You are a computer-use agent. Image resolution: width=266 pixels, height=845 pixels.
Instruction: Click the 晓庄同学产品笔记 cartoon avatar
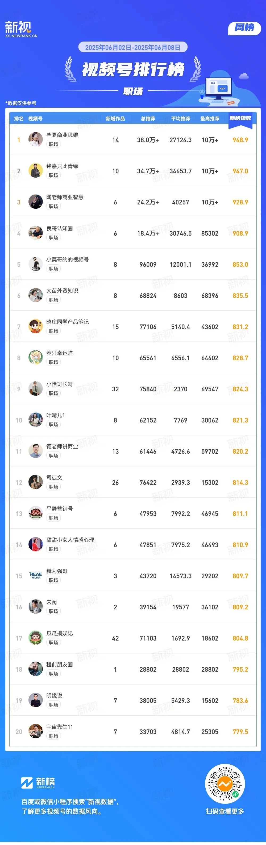point(35,326)
